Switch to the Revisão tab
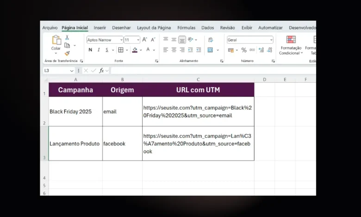This screenshot has height=217, width=361. tap(227, 28)
